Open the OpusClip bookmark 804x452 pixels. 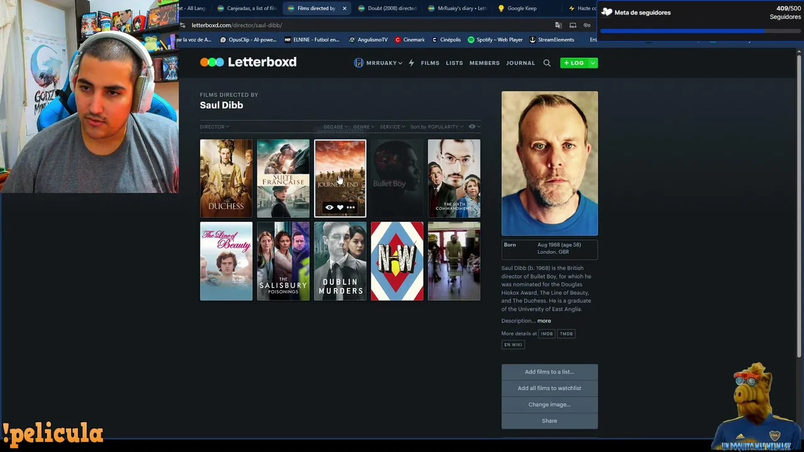(248, 40)
